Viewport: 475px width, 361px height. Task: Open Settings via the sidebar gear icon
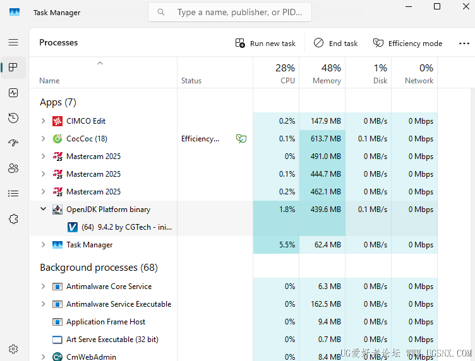coord(13,349)
